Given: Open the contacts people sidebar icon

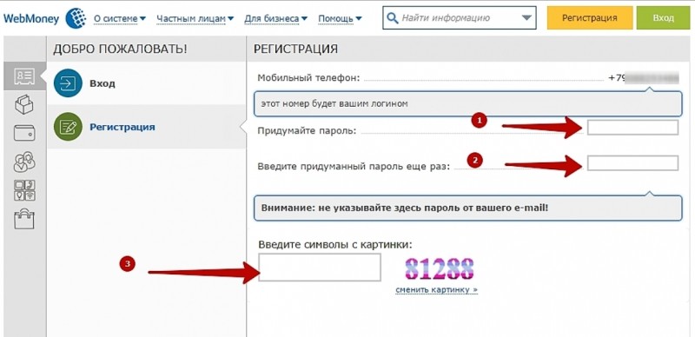Looking at the screenshot, I should [24, 162].
